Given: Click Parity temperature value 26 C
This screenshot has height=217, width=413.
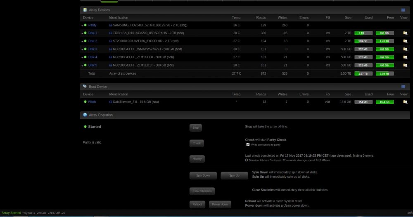Looking at the screenshot, I should [237, 25].
